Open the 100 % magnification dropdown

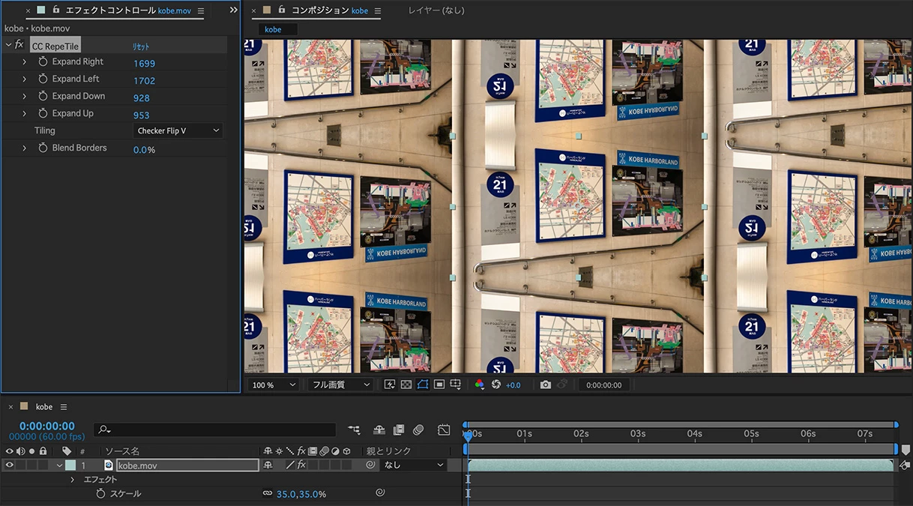coord(274,385)
